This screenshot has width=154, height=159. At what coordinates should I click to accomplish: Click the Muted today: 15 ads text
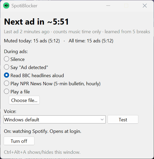tap(32, 41)
